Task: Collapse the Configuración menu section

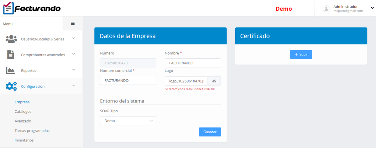Action: [74, 86]
